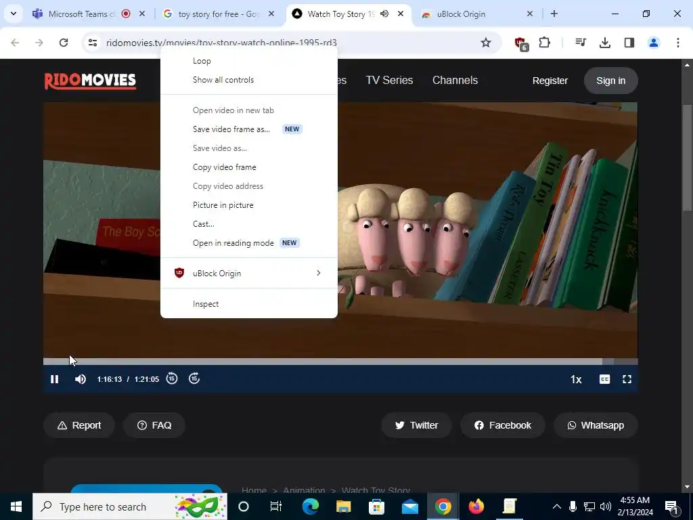
Task: Open Chrome downloads icon
Action: tap(604, 43)
